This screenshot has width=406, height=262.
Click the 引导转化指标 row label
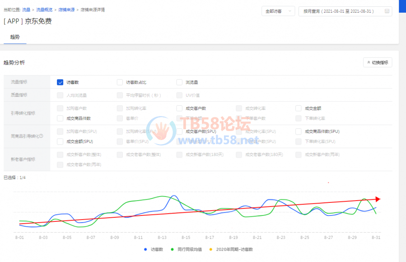click(23, 113)
